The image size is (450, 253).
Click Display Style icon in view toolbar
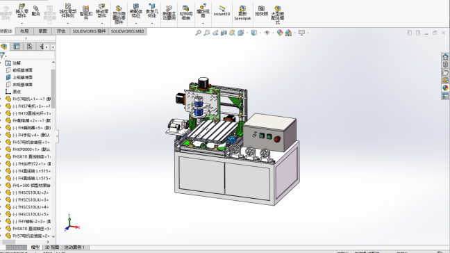[x=254, y=33]
